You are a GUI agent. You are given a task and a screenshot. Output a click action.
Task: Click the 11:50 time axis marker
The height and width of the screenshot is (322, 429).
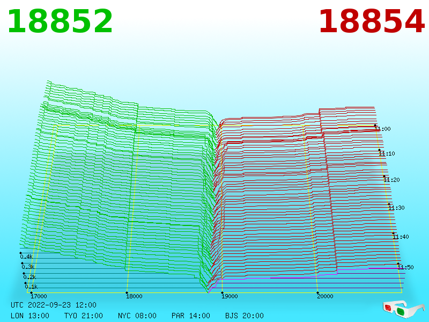[x=405, y=267]
